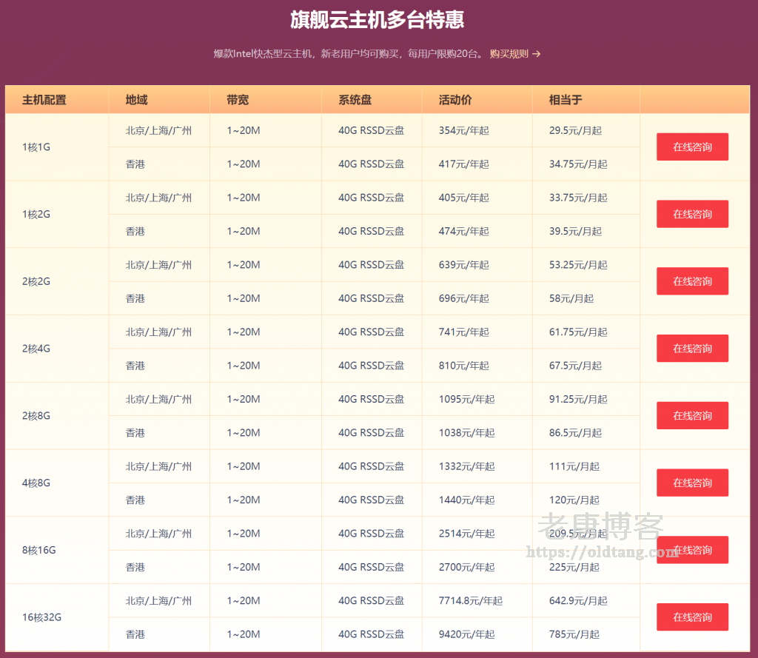Select 在线咨询 for the 2核8G host
The width and height of the screenshot is (758, 658).
coord(692,415)
